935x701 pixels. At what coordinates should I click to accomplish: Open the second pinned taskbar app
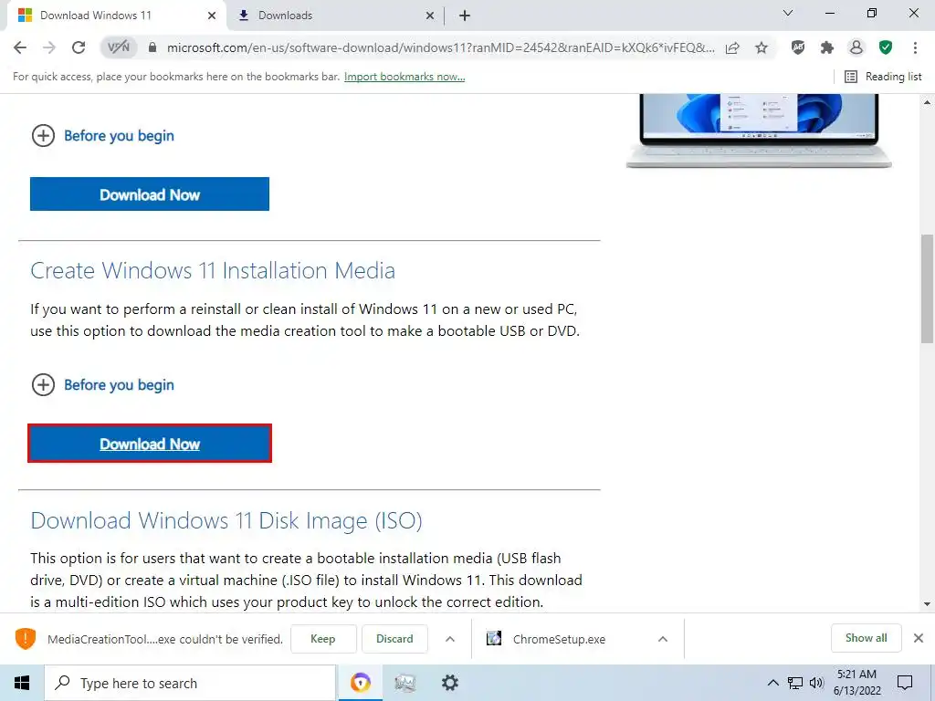404,683
